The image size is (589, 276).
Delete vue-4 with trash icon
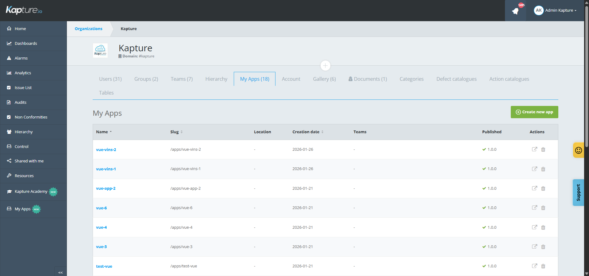(543, 227)
